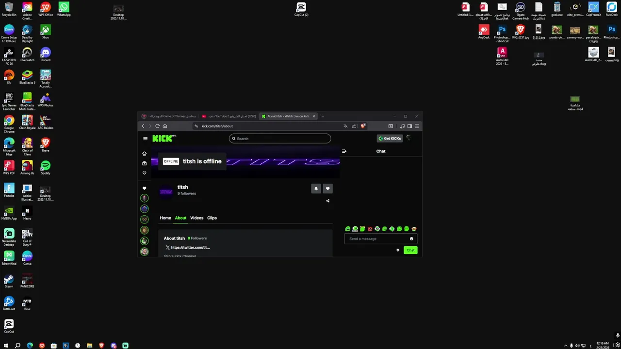Click the browser back arrow
The image size is (621, 349).
(x=143, y=126)
